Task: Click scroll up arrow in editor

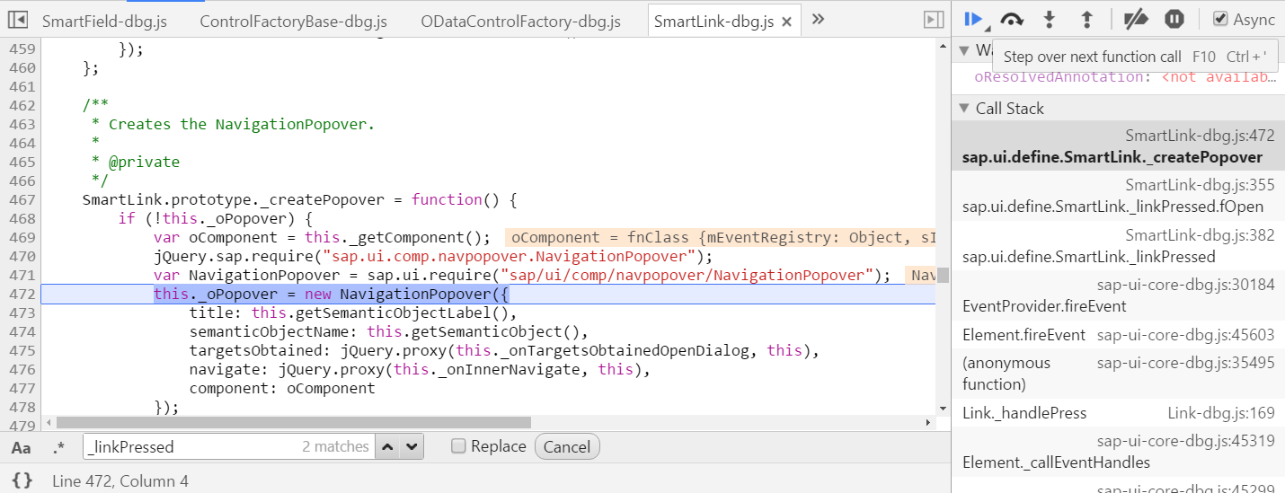Action: click(943, 45)
